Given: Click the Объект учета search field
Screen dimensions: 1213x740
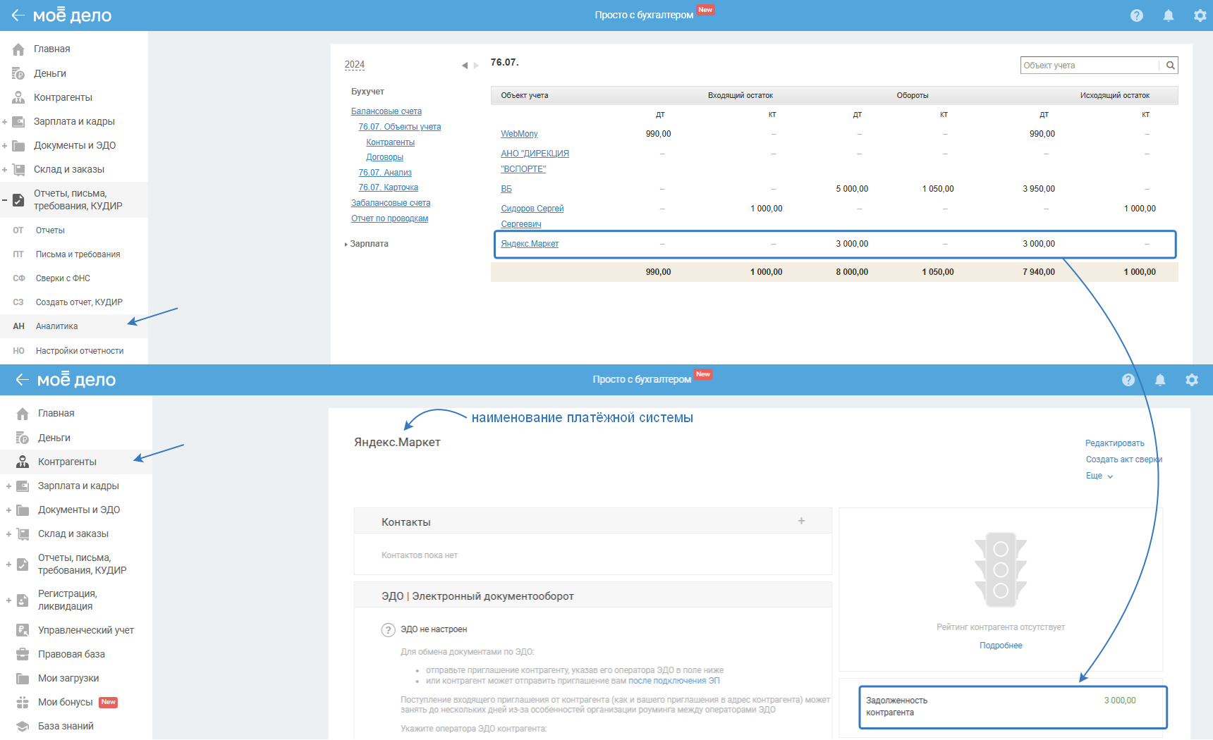Looking at the screenshot, I should pyautogui.click(x=1090, y=66).
